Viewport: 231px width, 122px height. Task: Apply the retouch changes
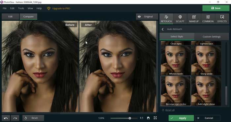tap(181, 118)
